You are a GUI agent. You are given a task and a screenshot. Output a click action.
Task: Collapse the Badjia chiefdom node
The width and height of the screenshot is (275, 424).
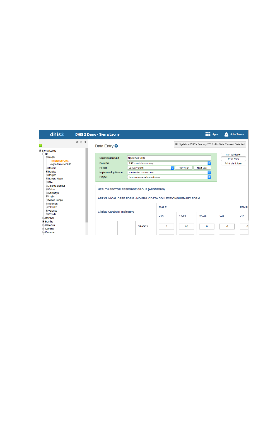47,157
